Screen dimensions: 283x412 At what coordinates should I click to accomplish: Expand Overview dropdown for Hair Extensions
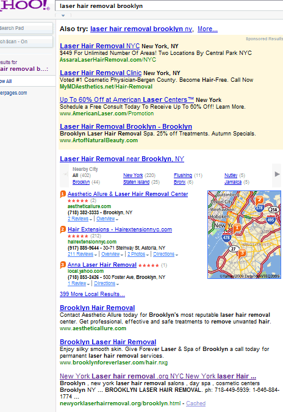coord(112,254)
